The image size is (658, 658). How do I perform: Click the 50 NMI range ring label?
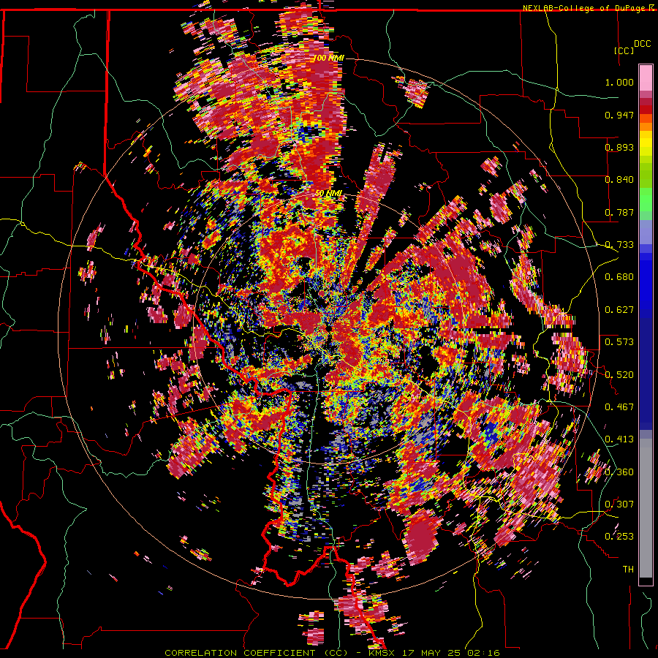pyautogui.click(x=329, y=194)
